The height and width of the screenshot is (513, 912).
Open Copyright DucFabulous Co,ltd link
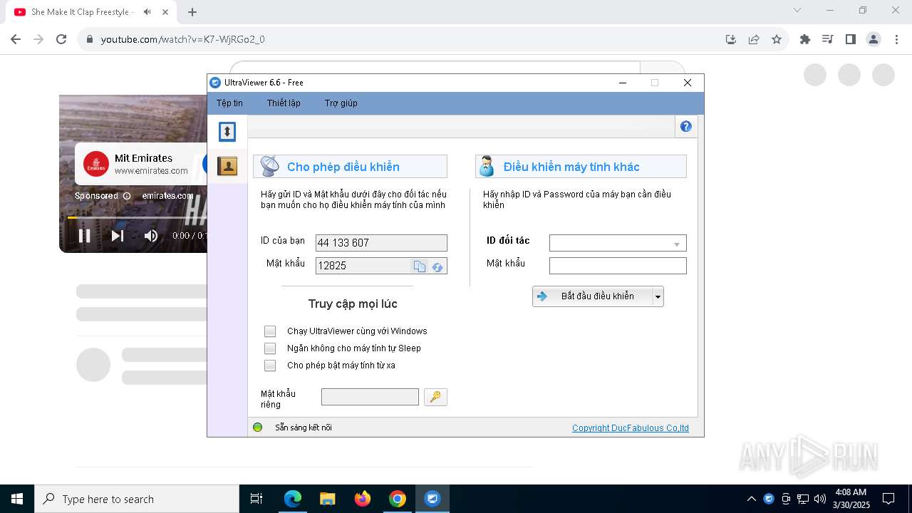(631, 428)
